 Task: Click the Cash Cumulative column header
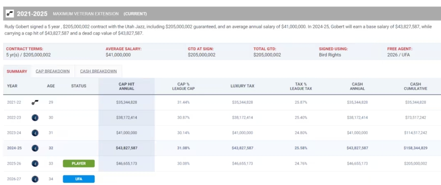point(415,86)
